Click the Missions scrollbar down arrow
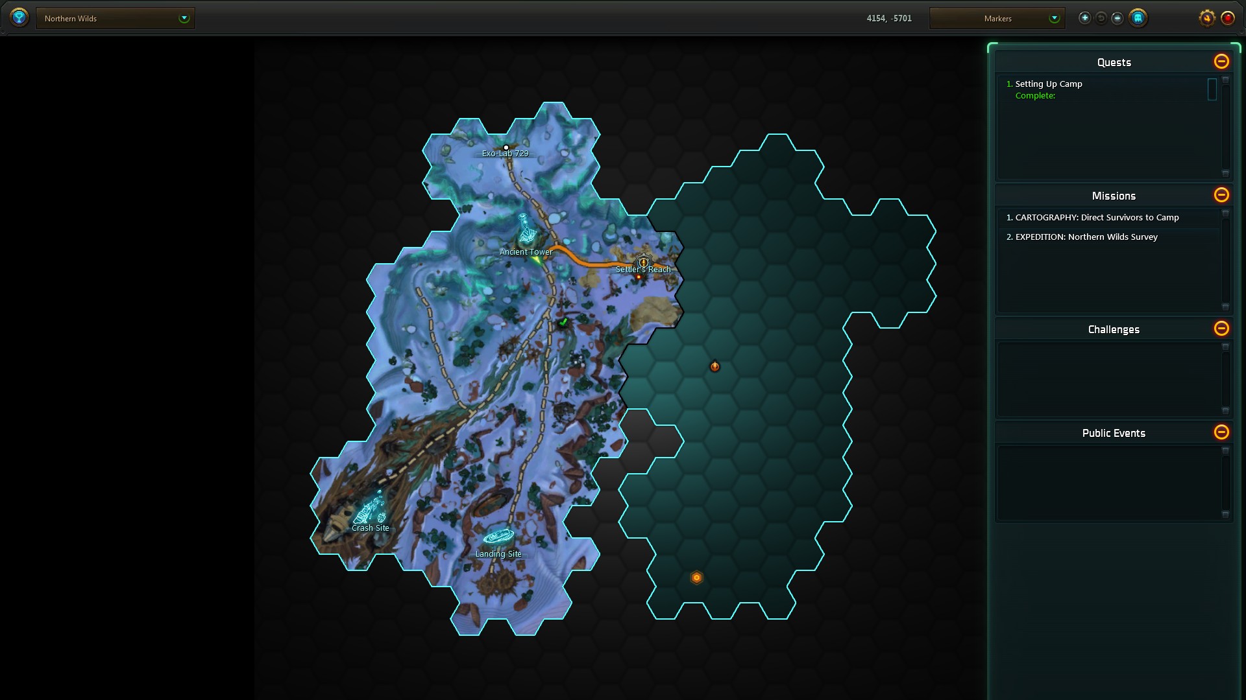This screenshot has height=700, width=1246. [x=1225, y=307]
